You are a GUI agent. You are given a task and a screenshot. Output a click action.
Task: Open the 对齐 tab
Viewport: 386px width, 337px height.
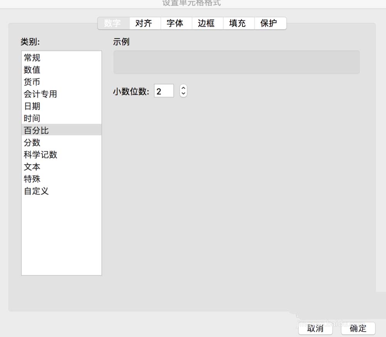(x=144, y=23)
